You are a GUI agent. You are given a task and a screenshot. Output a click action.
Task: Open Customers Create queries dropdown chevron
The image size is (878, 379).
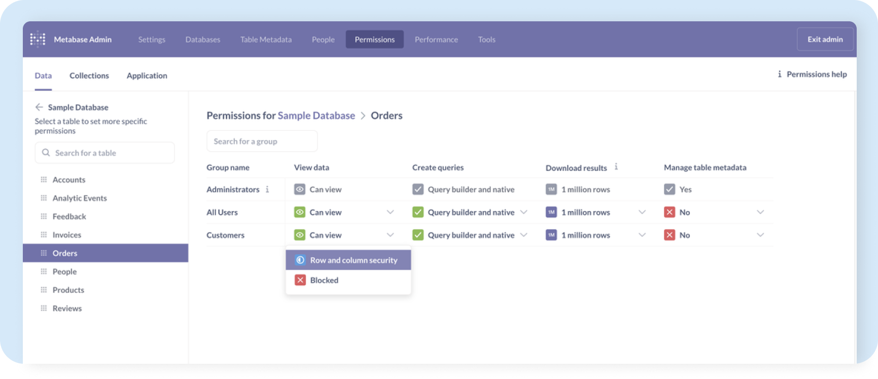tap(524, 235)
